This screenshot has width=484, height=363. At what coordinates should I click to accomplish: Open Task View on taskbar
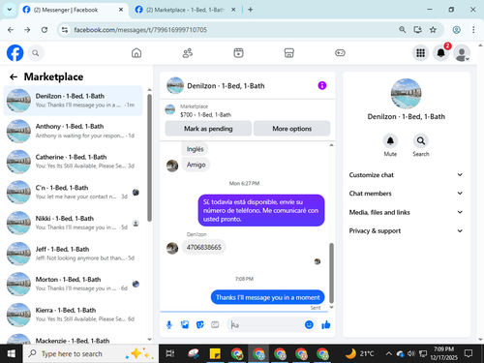[170, 353]
